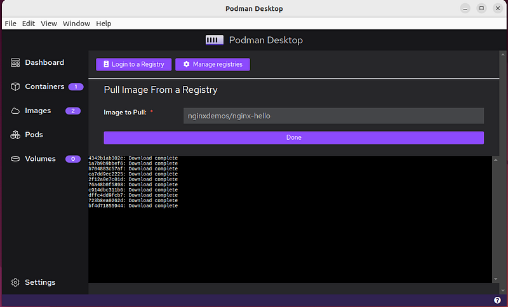The image size is (508, 307).
Task: Click the Dashboard sidebar icon
Action: 15,62
